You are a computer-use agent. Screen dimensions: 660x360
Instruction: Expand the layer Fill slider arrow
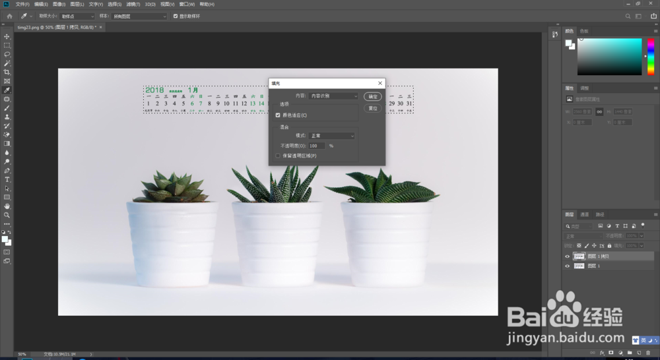[x=642, y=246]
